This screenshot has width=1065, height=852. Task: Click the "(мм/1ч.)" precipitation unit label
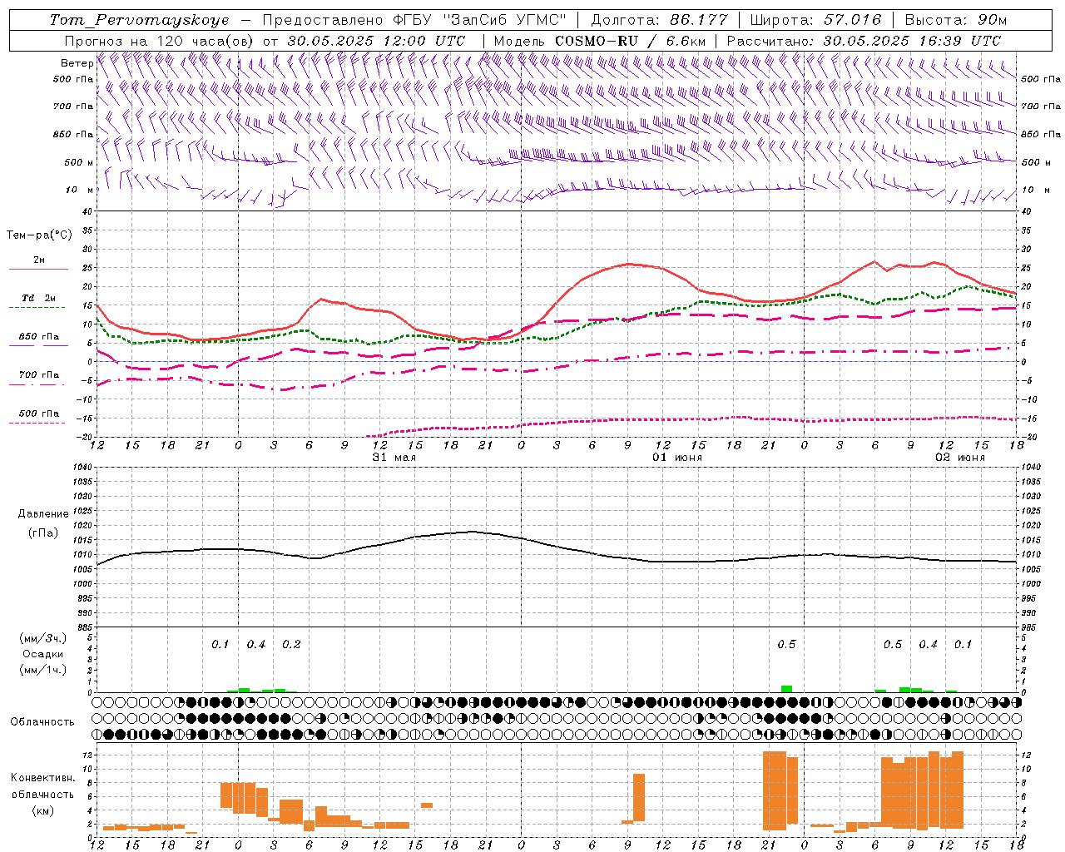[x=43, y=670]
